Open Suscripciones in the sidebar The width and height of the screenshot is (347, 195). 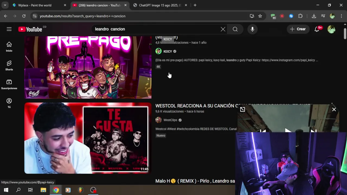[x=9, y=84]
